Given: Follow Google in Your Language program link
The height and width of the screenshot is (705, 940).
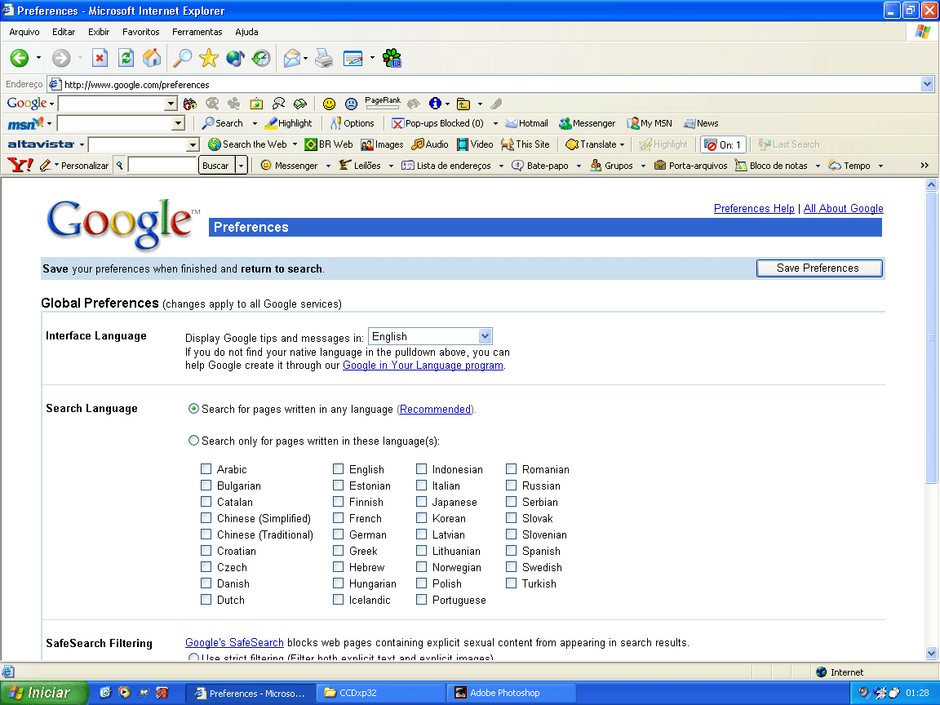Looking at the screenshot, I should tap(423, 365).
